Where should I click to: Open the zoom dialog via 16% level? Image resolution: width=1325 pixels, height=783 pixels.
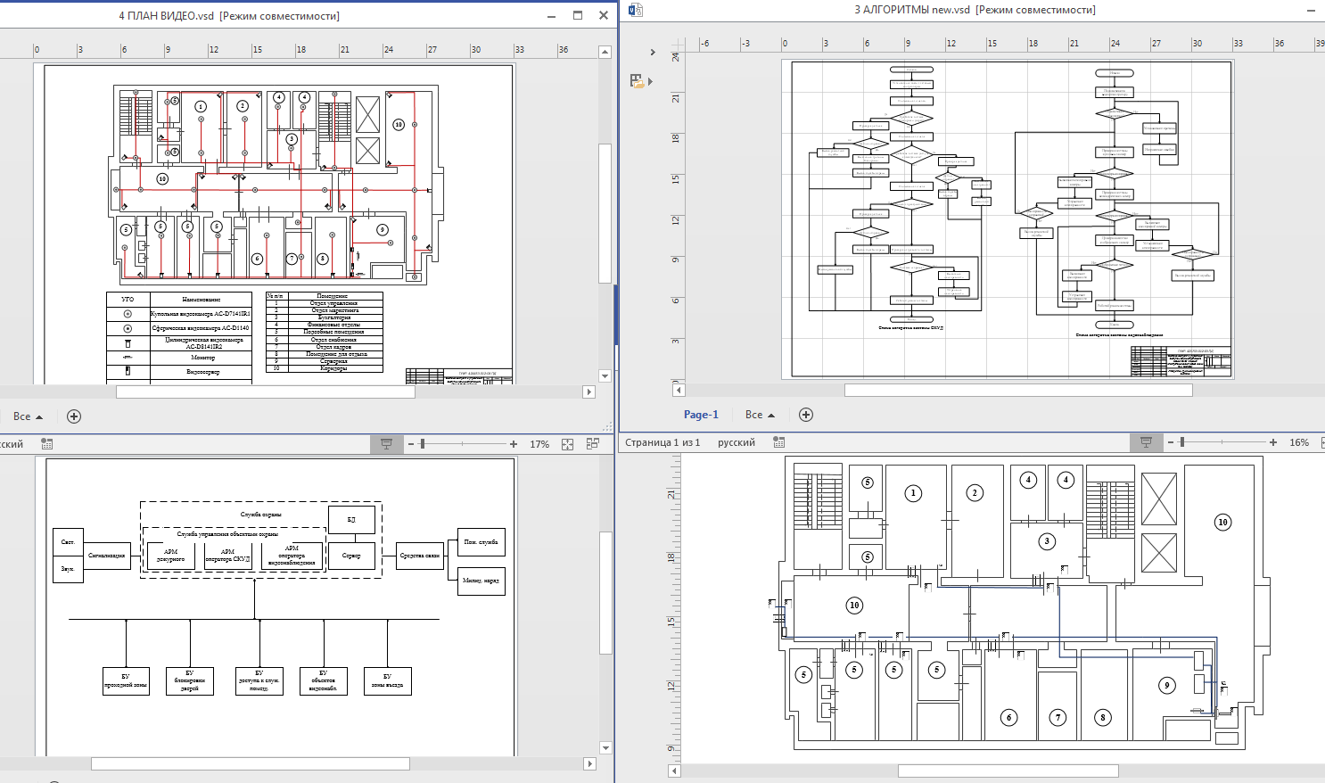1299,442
